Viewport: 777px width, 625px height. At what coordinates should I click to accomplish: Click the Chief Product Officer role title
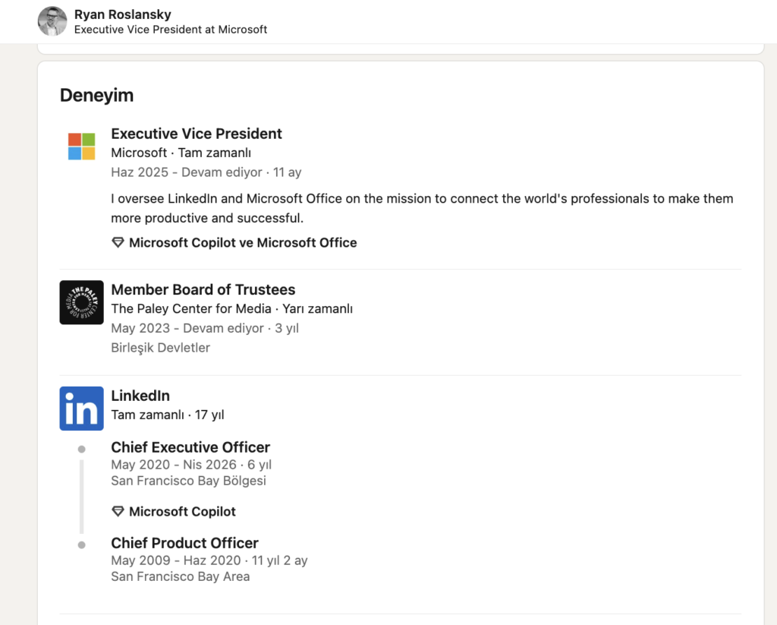pyautogui.click(x=184, y=543)
